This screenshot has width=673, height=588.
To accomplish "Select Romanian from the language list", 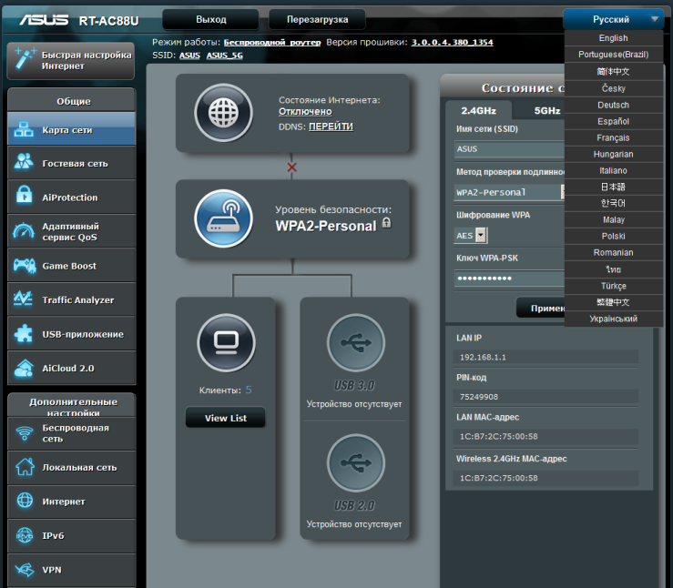I will [613, 253].
